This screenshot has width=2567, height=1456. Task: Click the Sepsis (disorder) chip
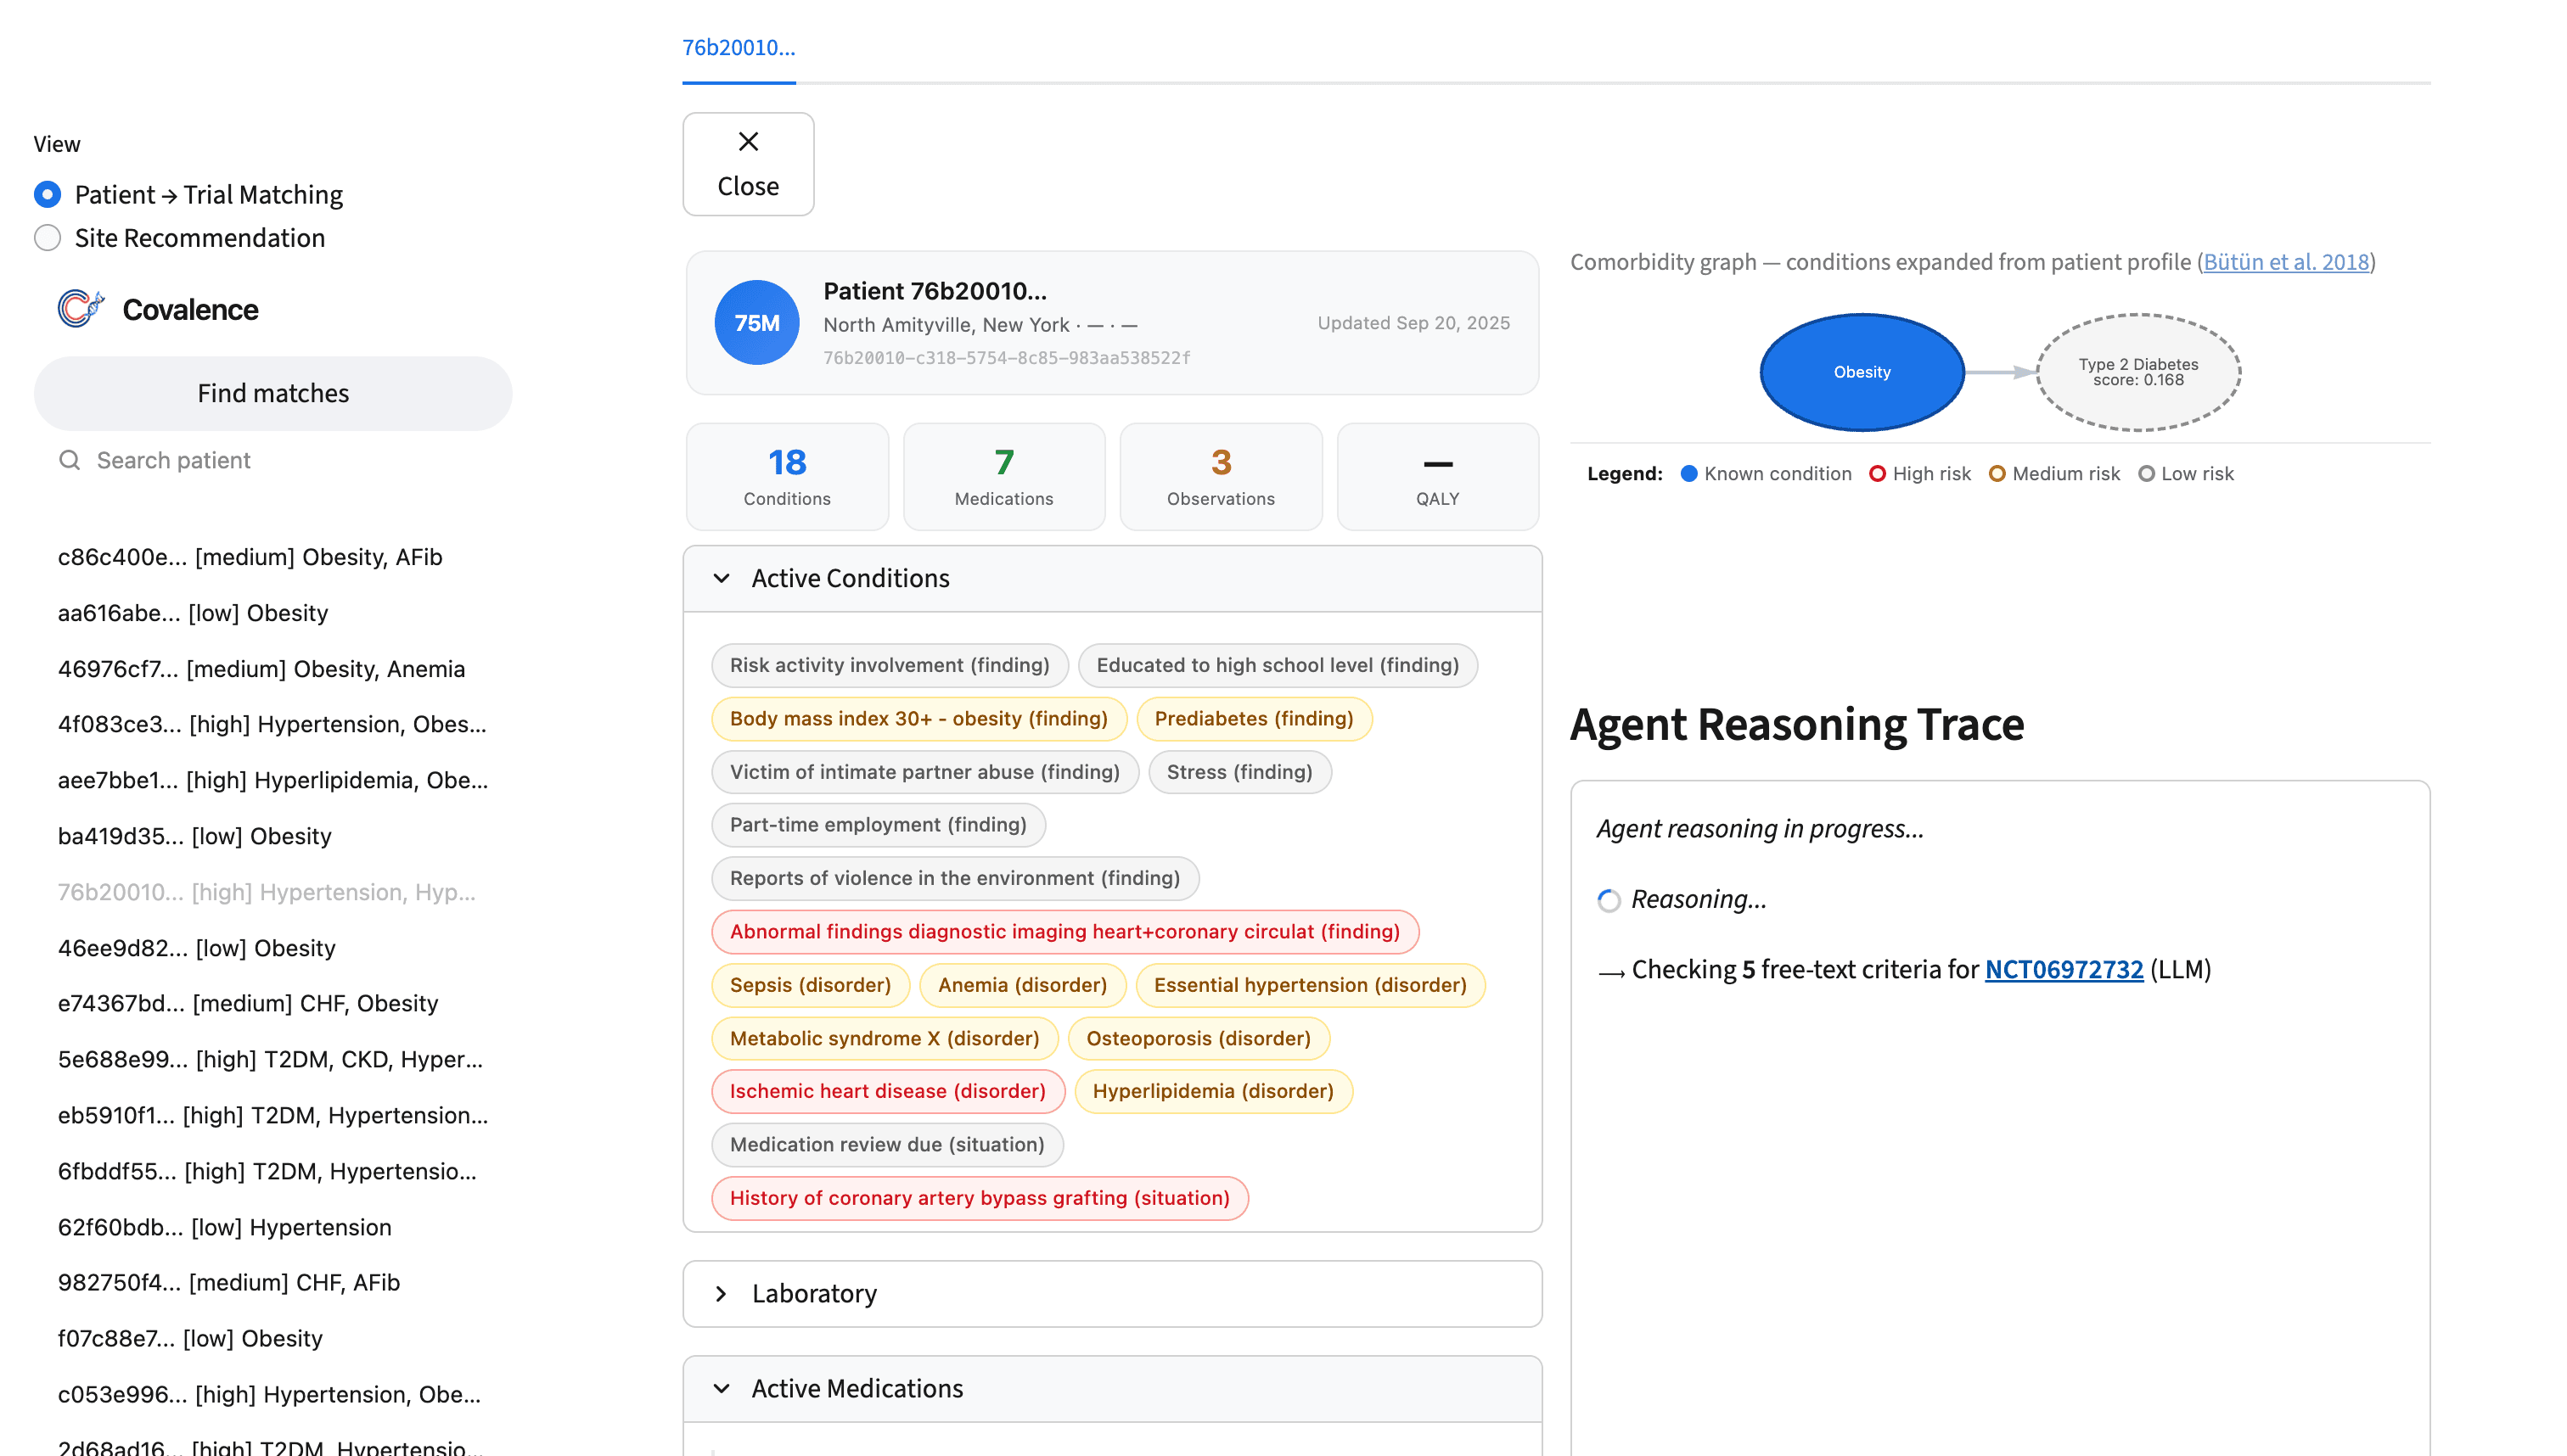coord(811,985)
